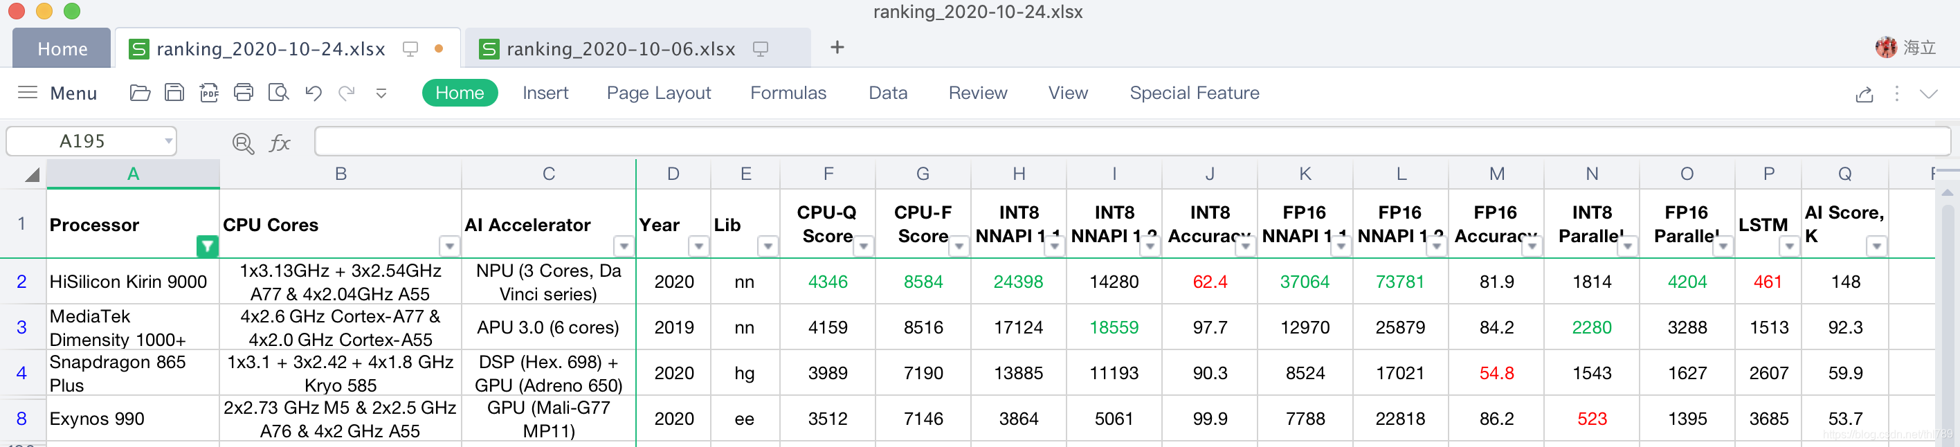The image size is (1960, 447).
Task: Click the green Home ribbon button
Action: 460,93
